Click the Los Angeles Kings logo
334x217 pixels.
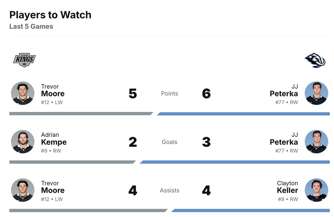pyautogui.click(x=24, y=60)
